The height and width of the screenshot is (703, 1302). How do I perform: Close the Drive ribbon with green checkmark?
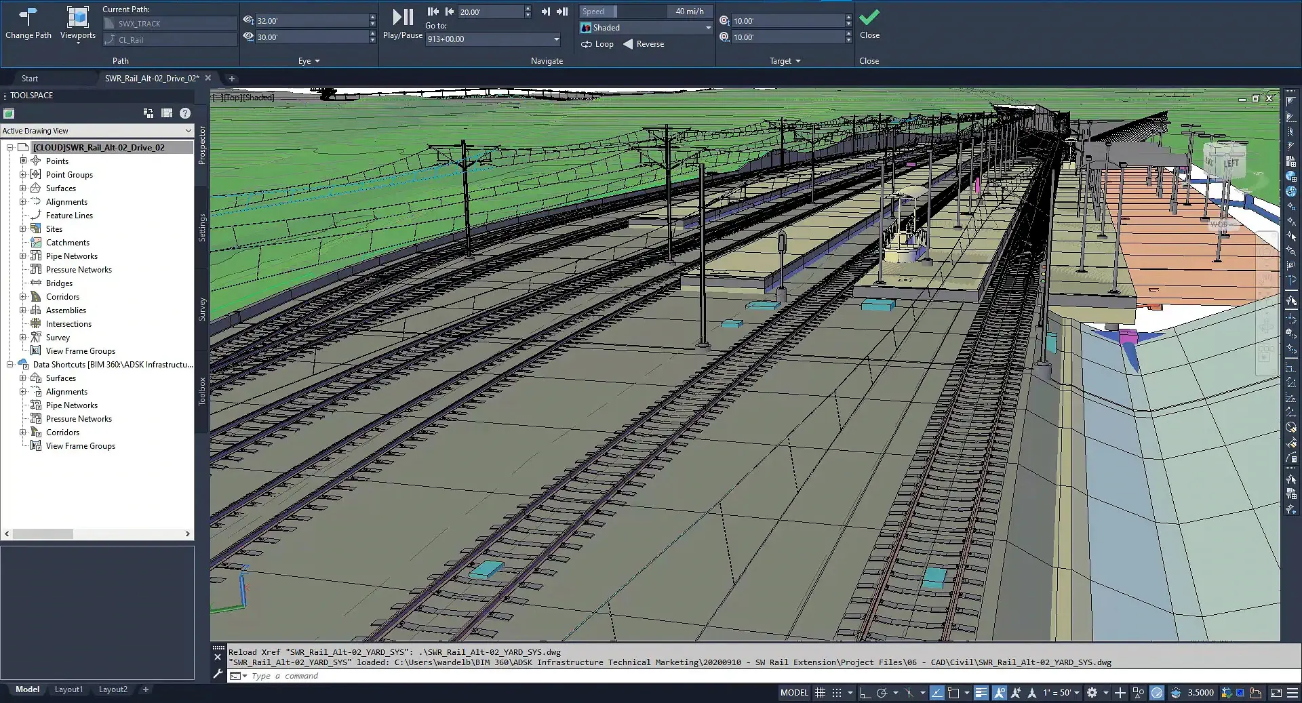(869, 18)
